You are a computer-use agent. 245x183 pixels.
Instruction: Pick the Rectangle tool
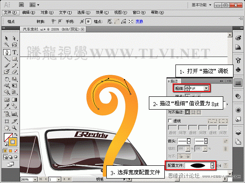pyautogui.click(x=14, y=59)
